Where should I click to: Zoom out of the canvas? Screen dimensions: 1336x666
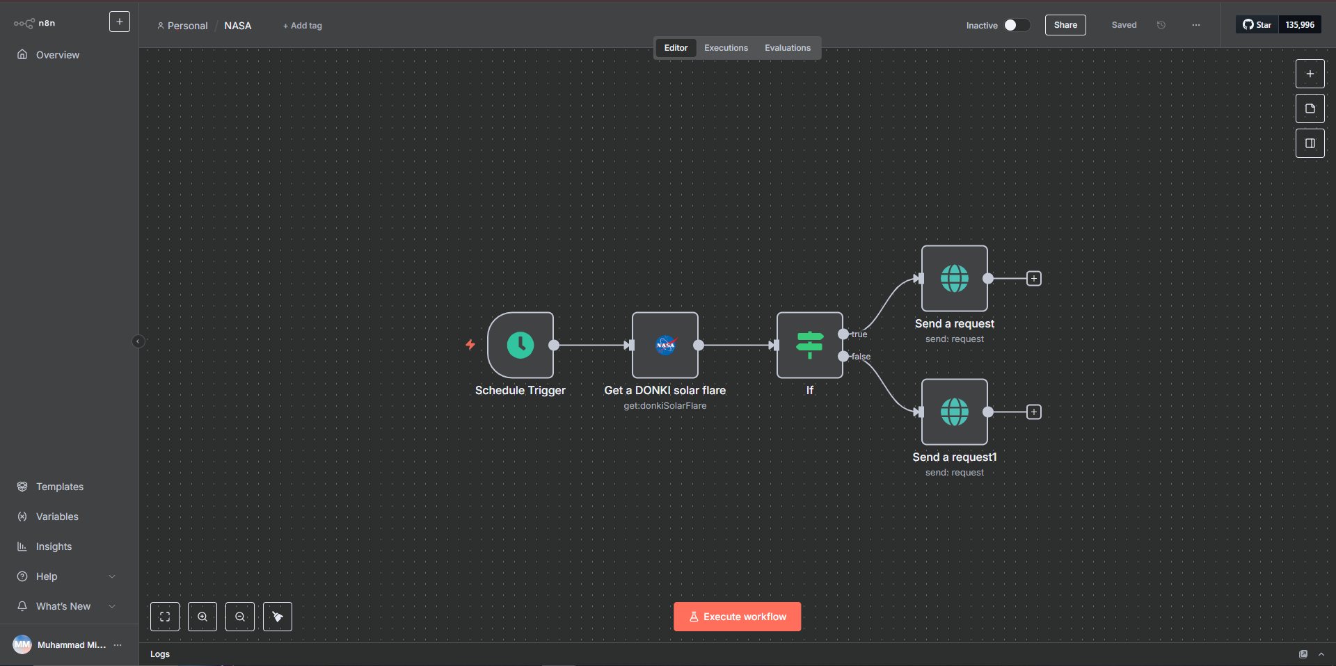pos(240,617)
